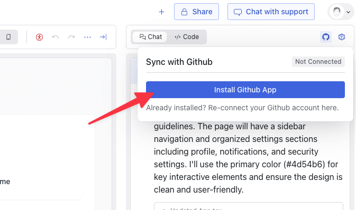
Task: Open the Share dialog
Action: click(196, 12)
